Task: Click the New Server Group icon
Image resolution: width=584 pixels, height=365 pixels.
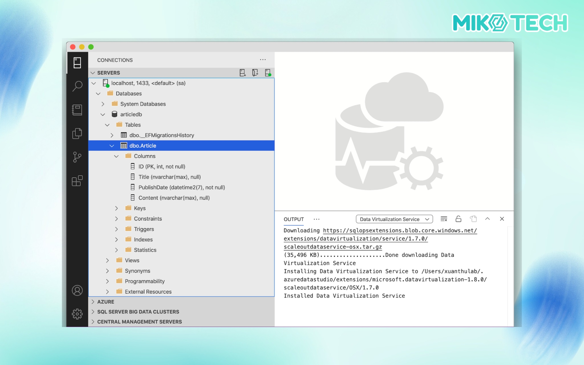Action: coord(255,73)
